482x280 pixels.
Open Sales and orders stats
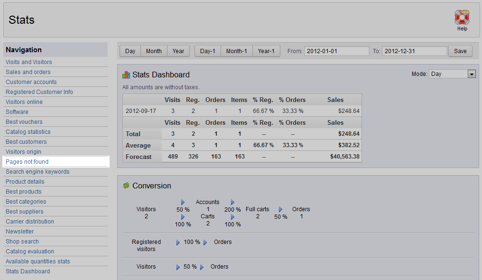point(28,72)
